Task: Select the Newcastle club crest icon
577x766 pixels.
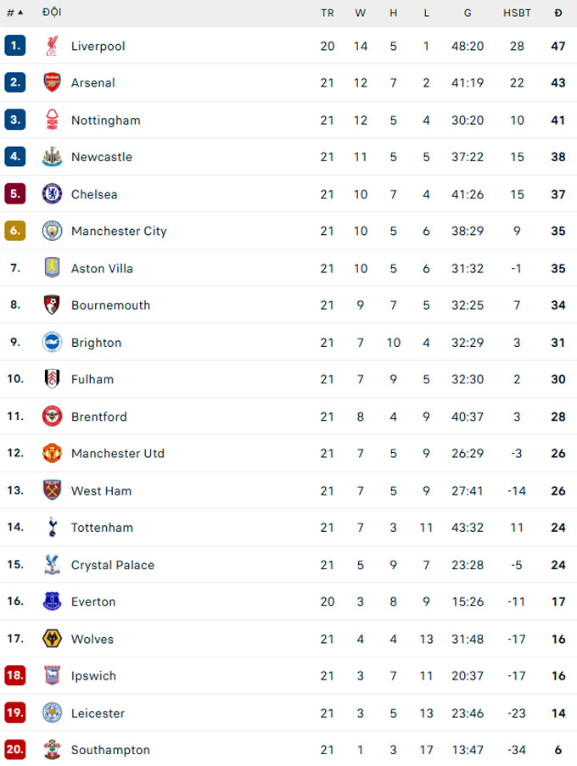Action: [x=52, y=157]
